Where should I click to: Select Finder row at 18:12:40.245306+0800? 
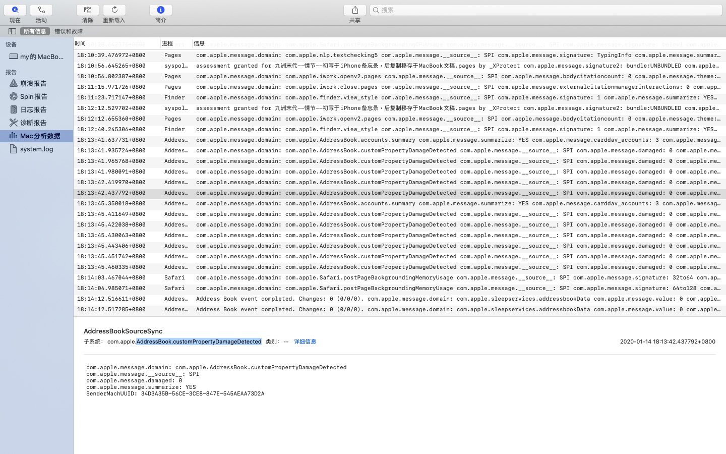point(400,129)
